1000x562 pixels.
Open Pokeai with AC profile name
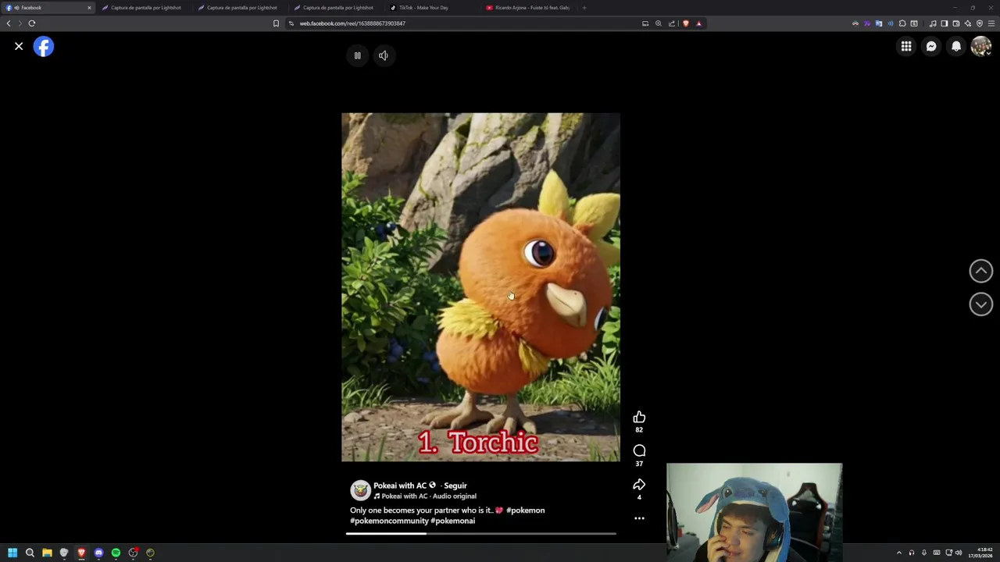click(399, 486)
